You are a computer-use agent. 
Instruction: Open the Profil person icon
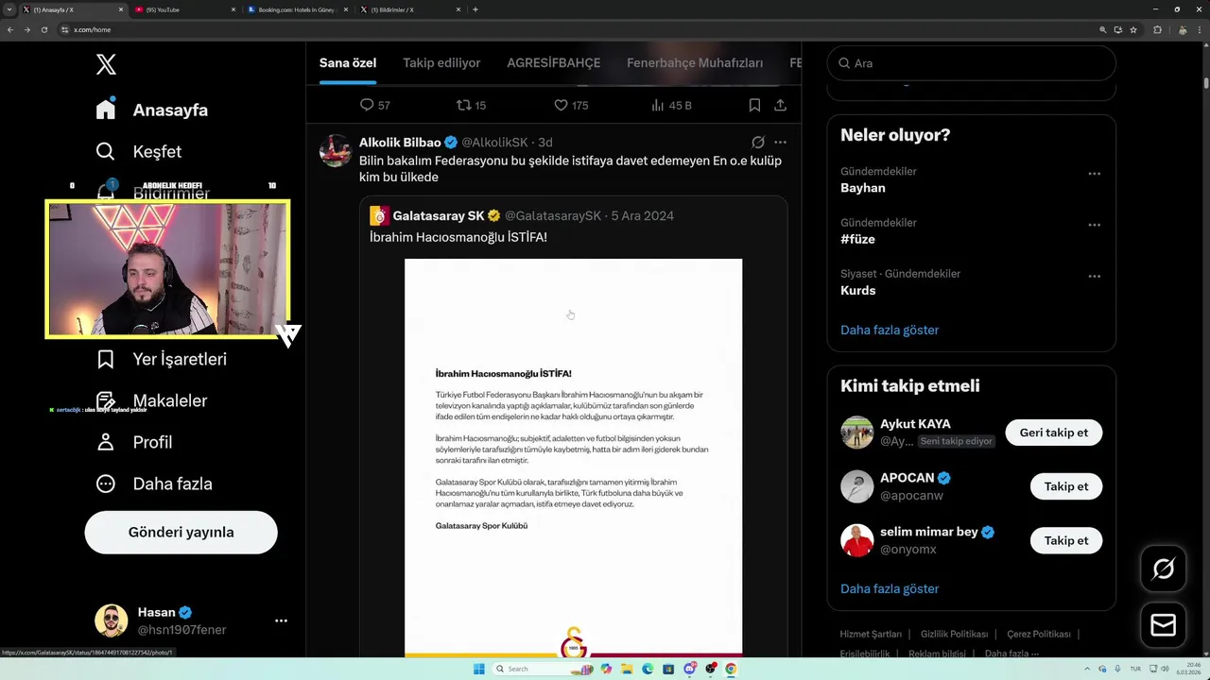(x=106, y=442)
